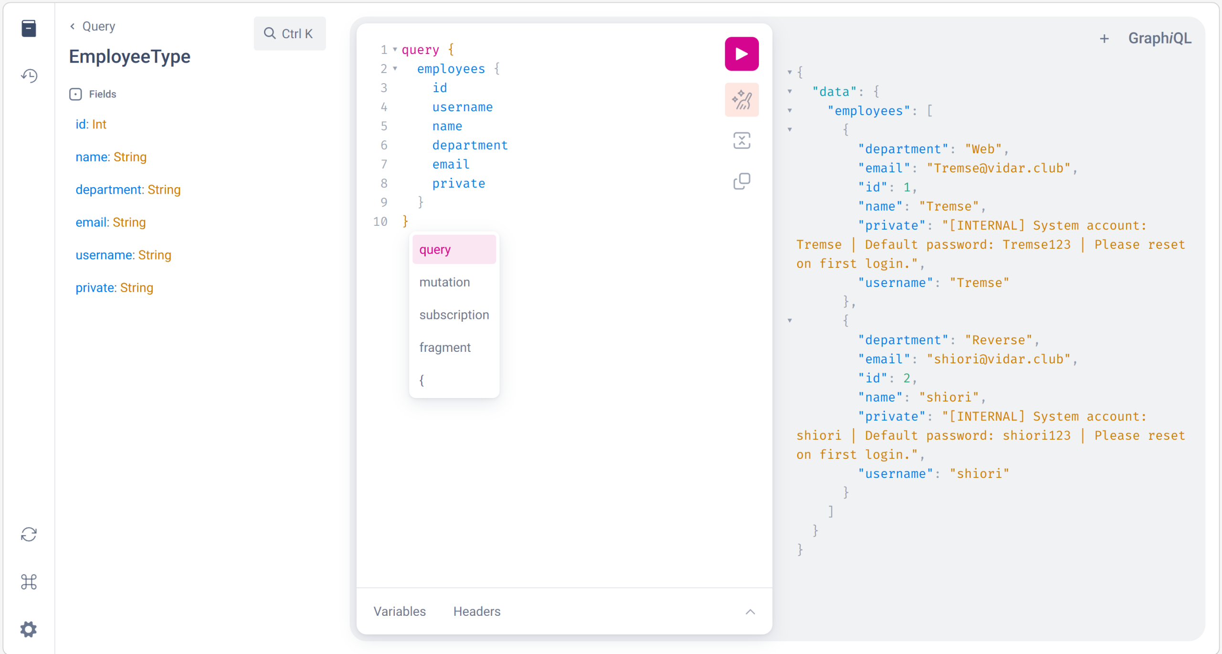Re-fetch the GraphQL schema
1222x654 pixels.
29,535
